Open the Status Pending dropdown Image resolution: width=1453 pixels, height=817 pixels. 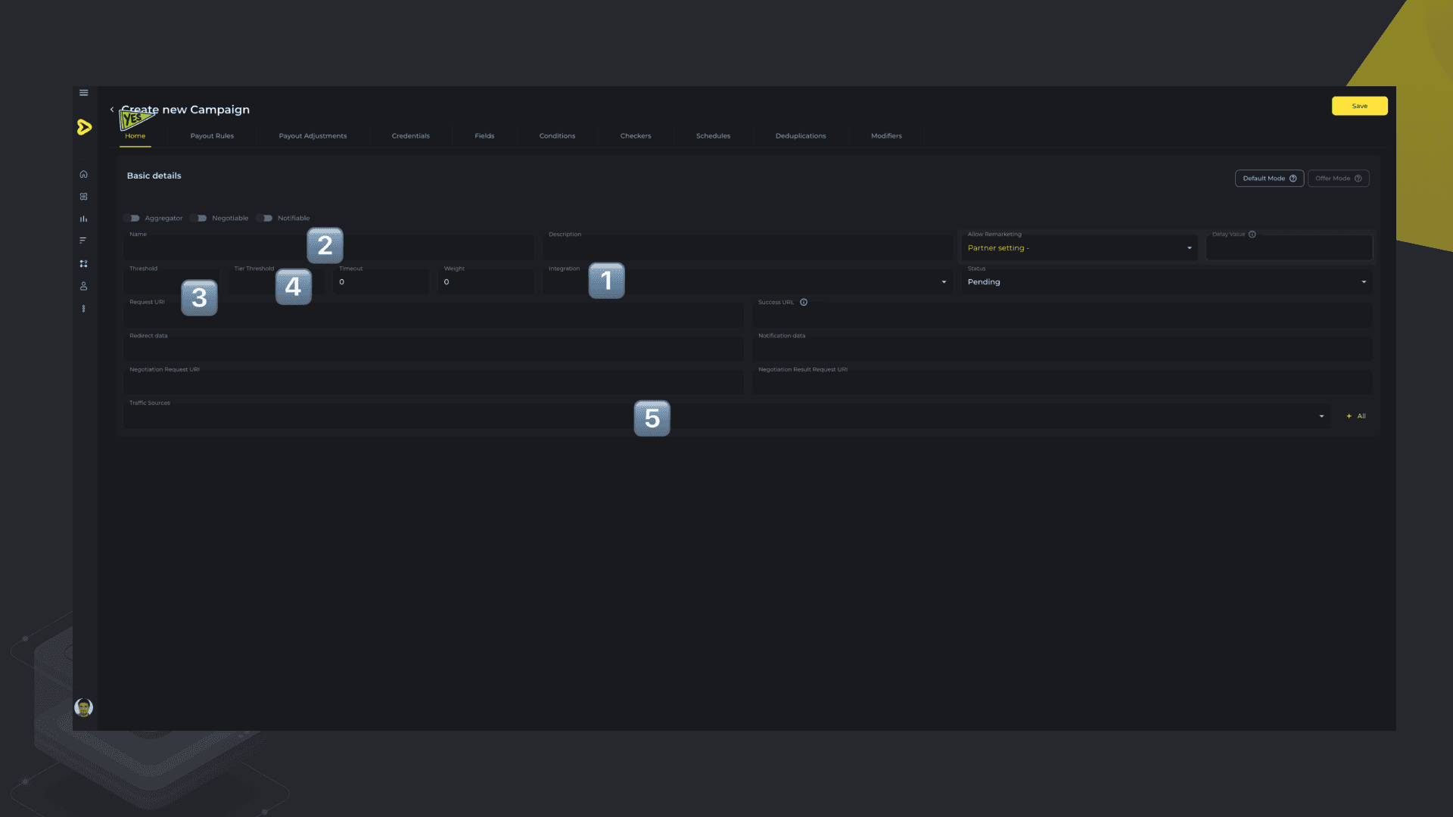(1166, 282)
